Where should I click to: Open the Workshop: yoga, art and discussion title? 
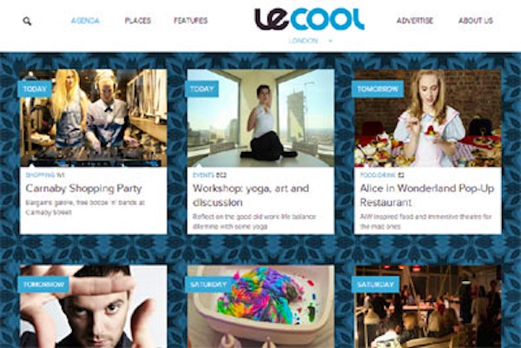(251, 195)
